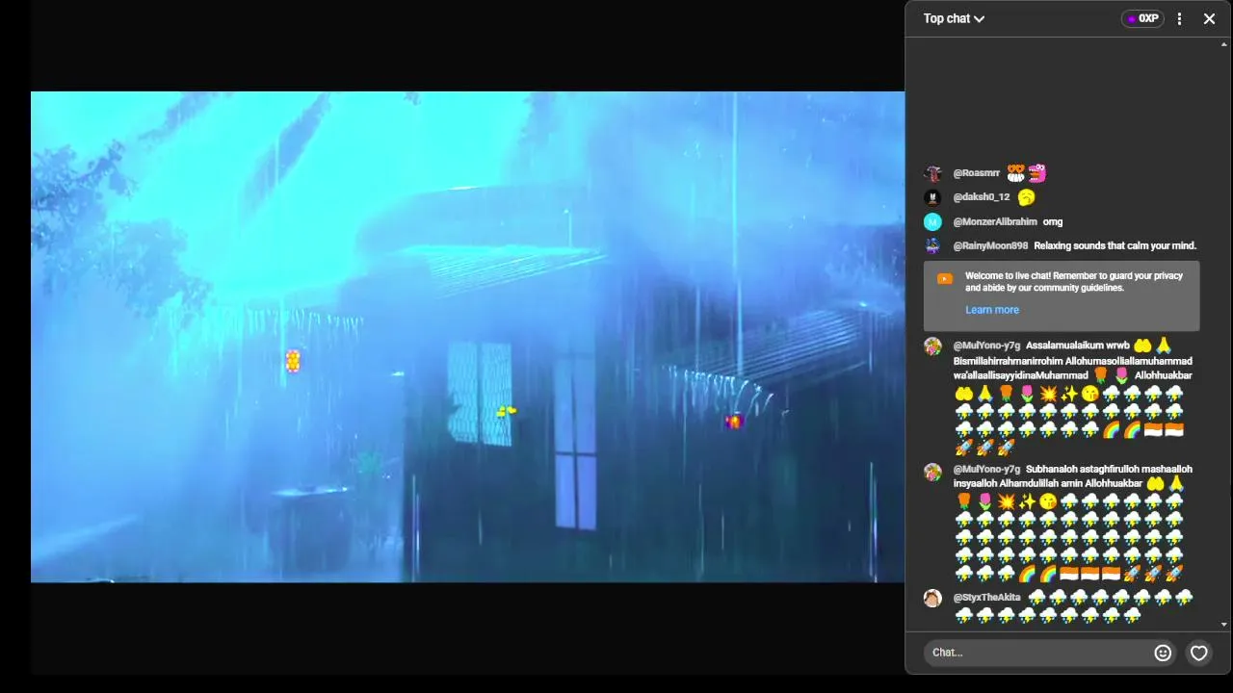Click the yellow emoji in @daksh0_12's message

coord(1026,197)
